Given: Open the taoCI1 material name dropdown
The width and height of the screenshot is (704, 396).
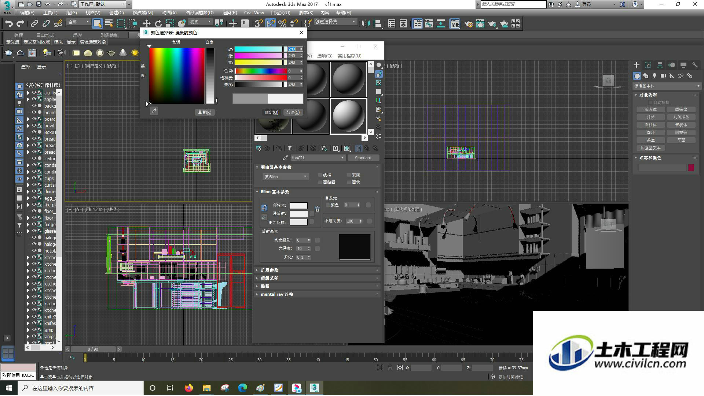Looking at the screenshot, I should 318,158.
